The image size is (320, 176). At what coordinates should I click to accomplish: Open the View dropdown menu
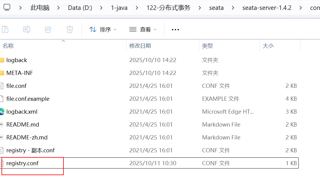coord(143,29)
